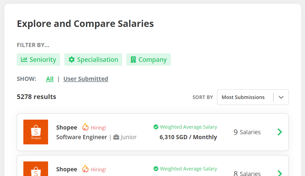Image resolution: width=305 pixels, height=176 pixels.
Task: Toggle the Seniority filter
Action: (x=38, y=59)
